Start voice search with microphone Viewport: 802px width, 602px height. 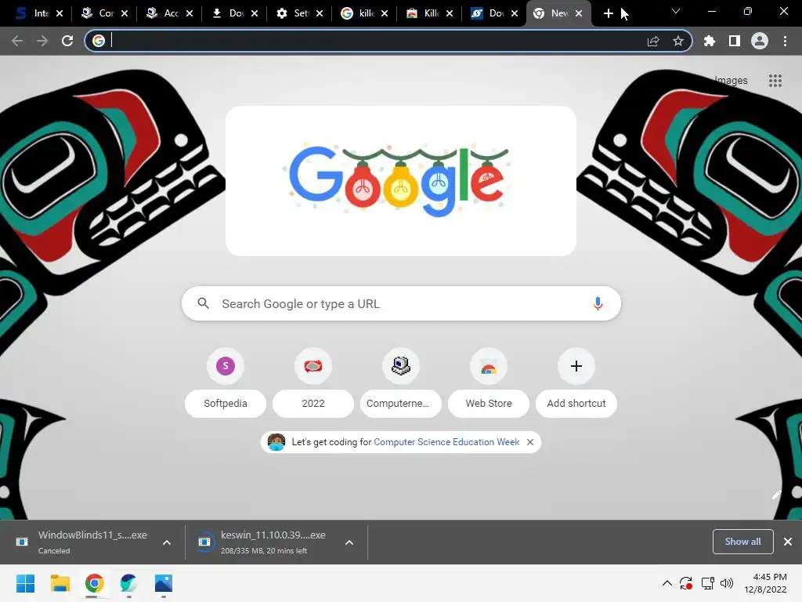pos(598,303)
